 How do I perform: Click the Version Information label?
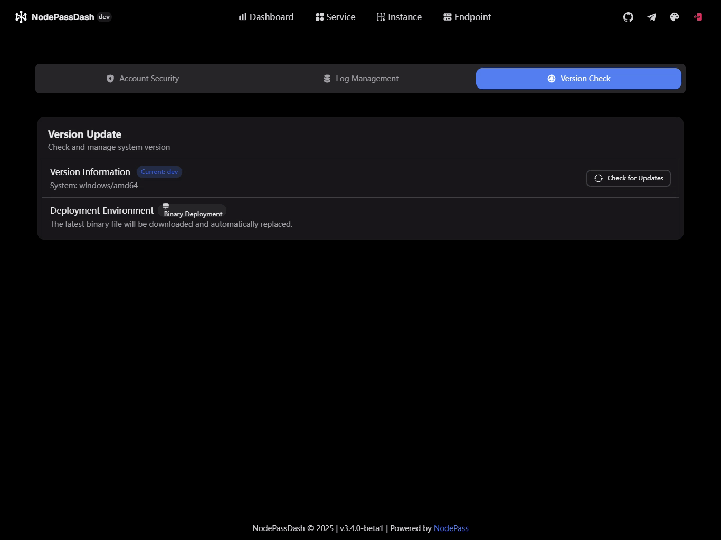90,172
